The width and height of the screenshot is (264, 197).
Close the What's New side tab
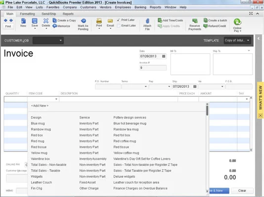click(261, 115)
